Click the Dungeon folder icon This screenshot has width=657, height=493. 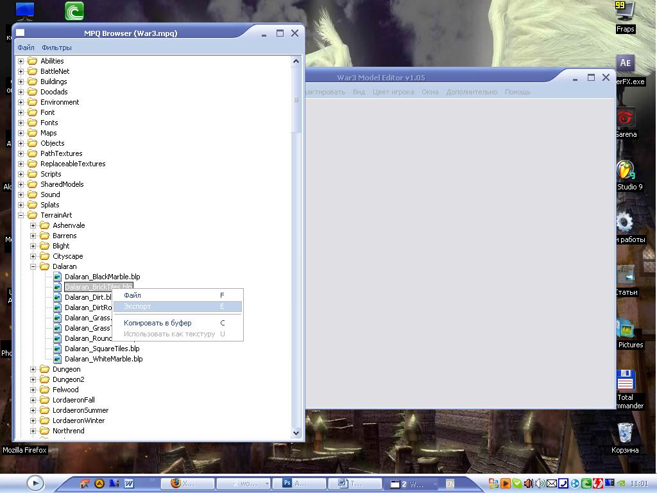[44, 369]
